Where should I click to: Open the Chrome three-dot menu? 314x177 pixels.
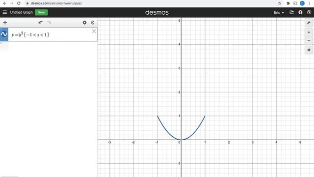click(309, 3)
